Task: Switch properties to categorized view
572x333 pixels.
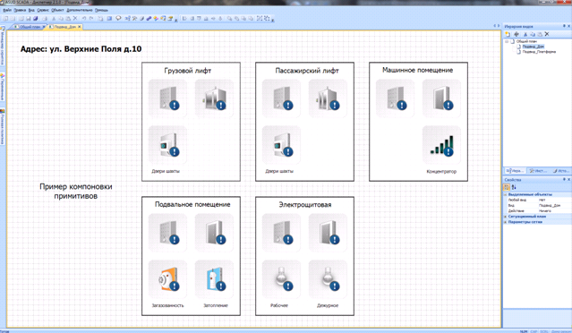Action: coord(507,187)
